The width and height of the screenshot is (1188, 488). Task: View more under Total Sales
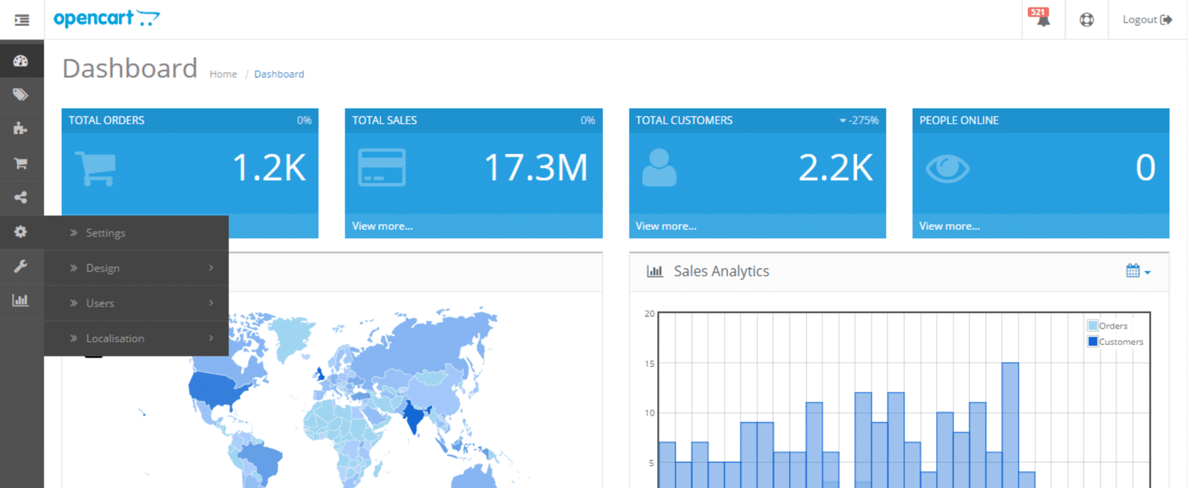pos(382,226)
